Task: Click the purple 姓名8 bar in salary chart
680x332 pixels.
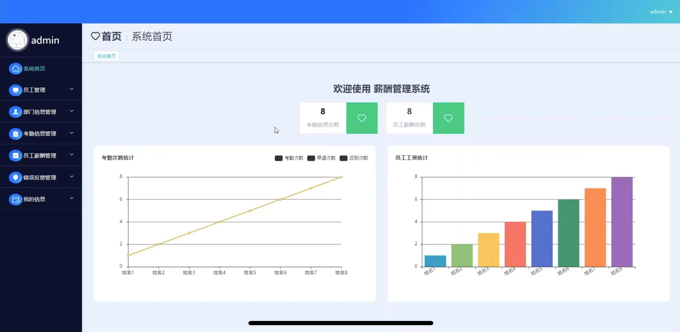Action: click(622, 221)
